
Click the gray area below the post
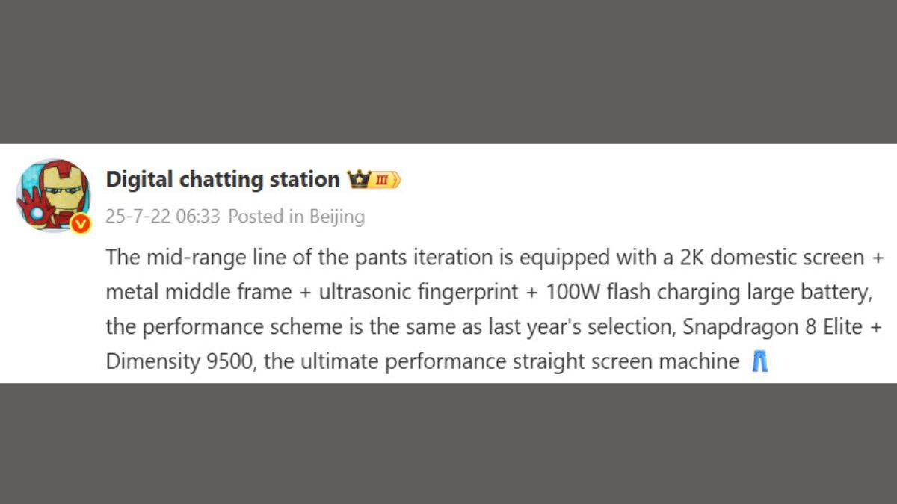tap(449, 444)
